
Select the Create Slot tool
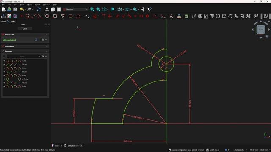point(70,16)
